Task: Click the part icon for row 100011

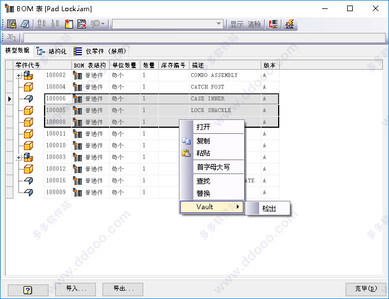Action: pyautogui.click(x=28, y=134)
